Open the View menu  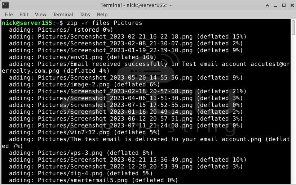(41, 14)
